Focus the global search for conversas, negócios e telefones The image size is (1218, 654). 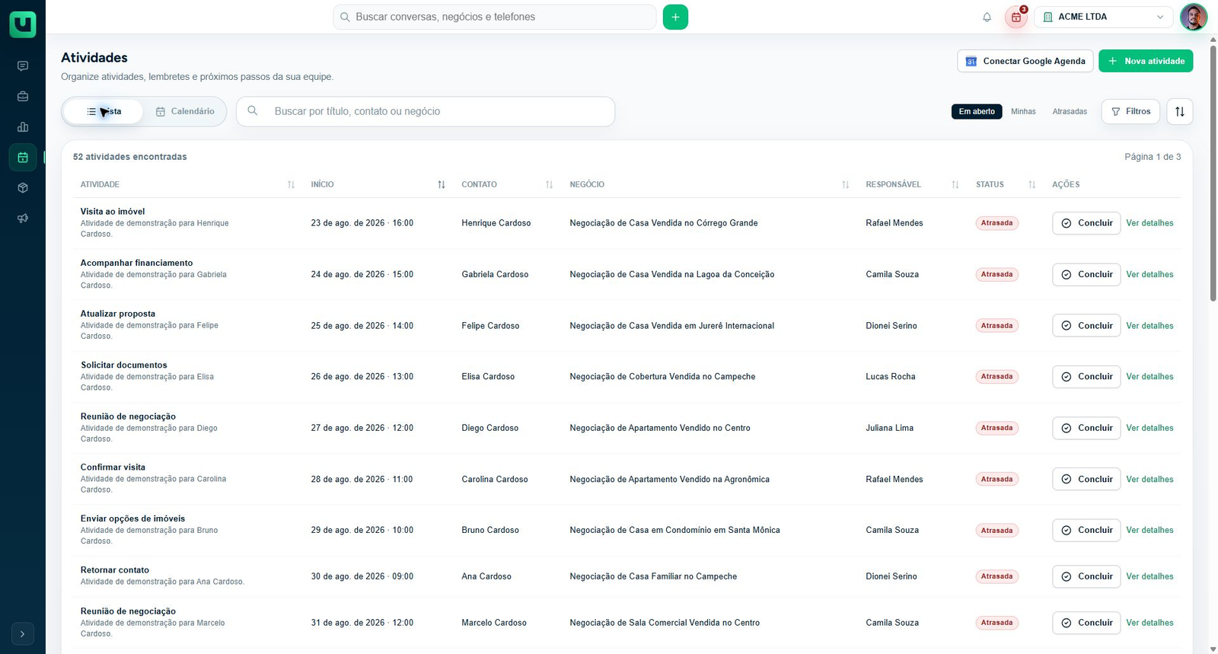click(x=495, y=17)
